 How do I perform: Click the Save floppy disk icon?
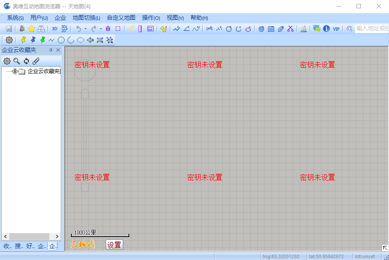9,29
